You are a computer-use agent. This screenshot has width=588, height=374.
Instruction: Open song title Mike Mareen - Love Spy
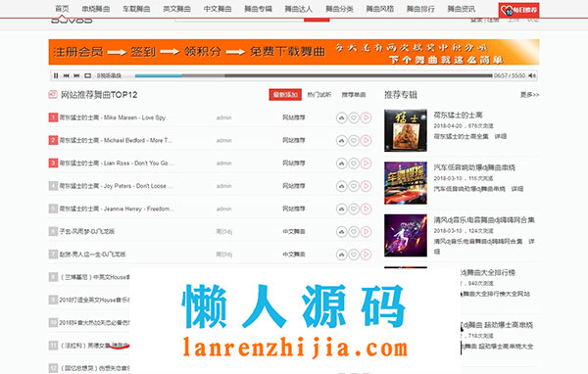pos(113,117)
